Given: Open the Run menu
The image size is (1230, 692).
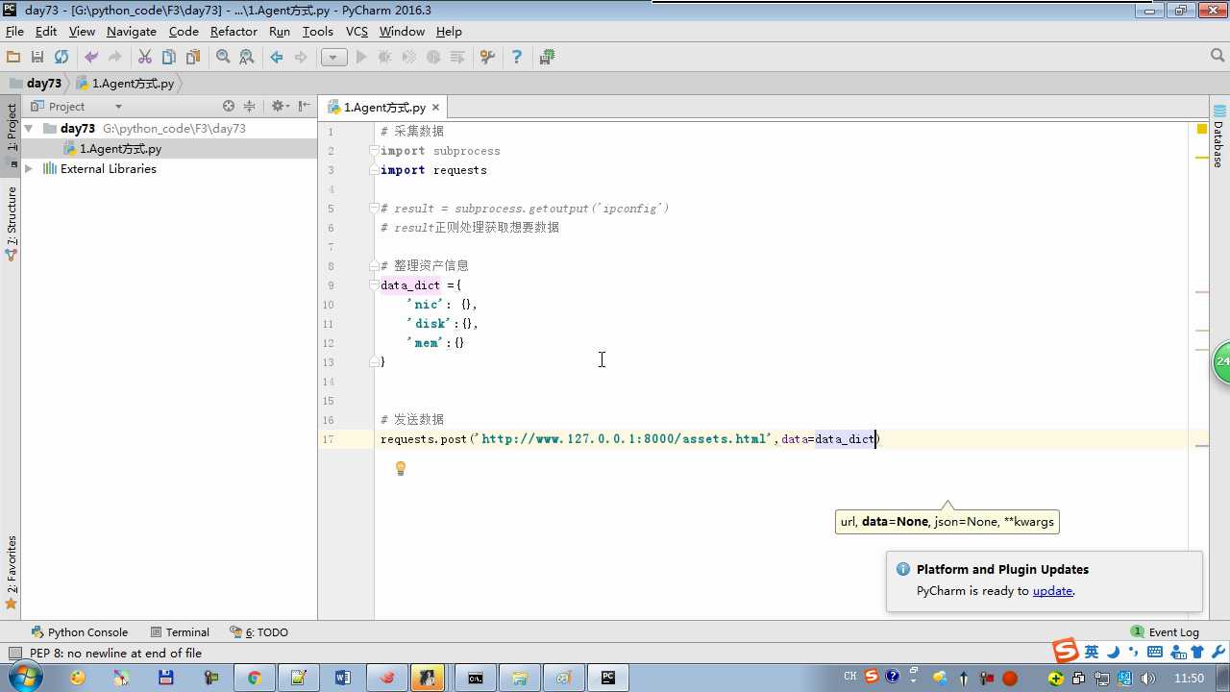Looking at the screenshot, I should (x=280, y=31).
